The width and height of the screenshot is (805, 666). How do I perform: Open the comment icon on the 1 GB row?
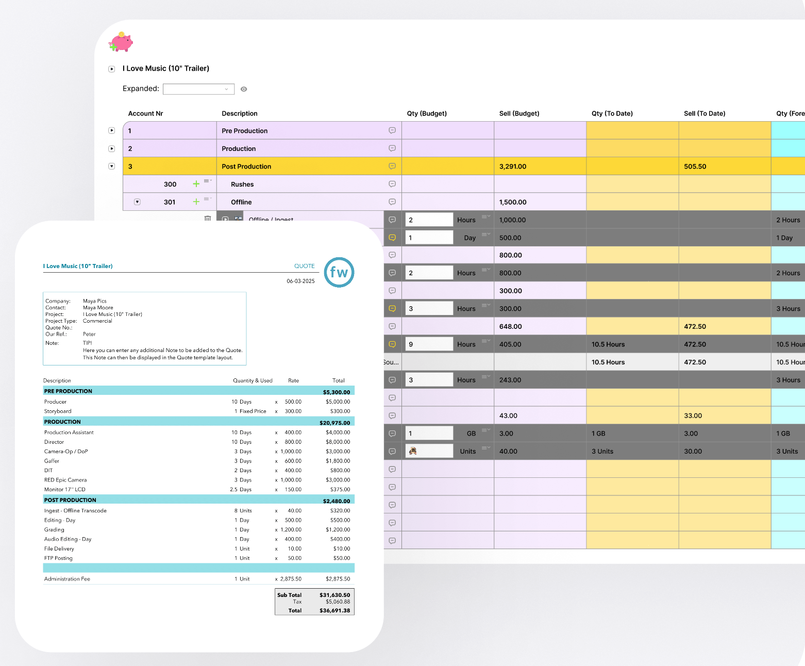coord(392,434)
